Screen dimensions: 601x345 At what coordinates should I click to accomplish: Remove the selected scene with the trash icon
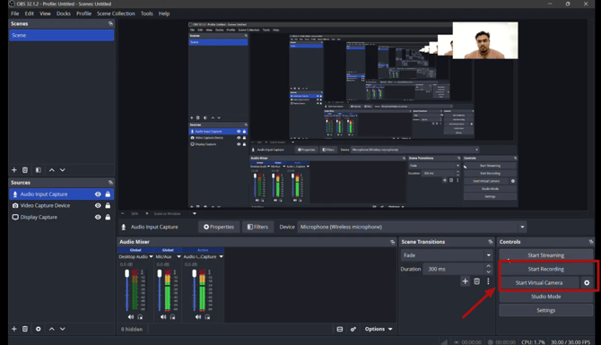click(25, 170)
